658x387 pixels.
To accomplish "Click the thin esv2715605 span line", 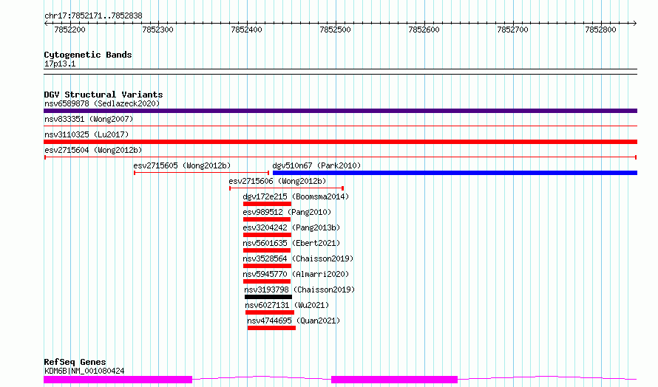I will 201,173.
